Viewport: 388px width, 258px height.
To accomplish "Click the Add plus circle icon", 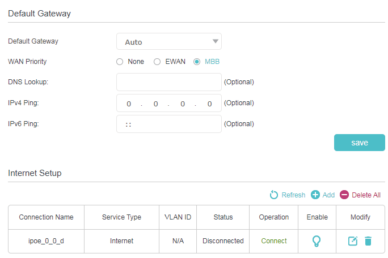I will pyautogui.click(x=315, y=195).
